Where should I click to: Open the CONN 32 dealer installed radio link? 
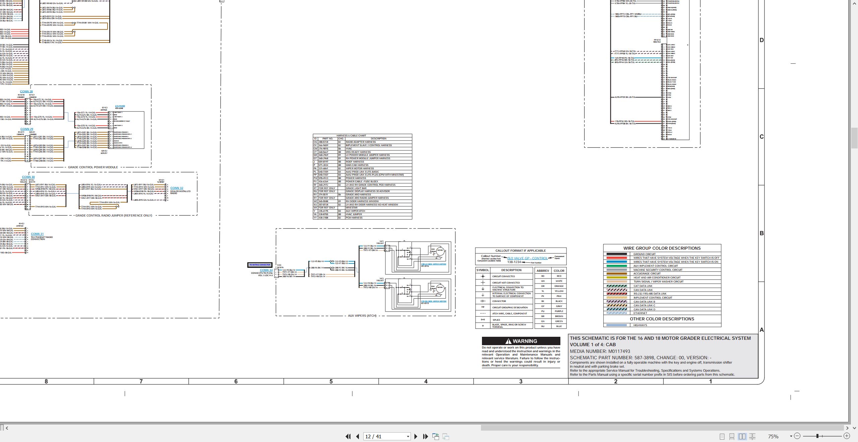(177, 188)
